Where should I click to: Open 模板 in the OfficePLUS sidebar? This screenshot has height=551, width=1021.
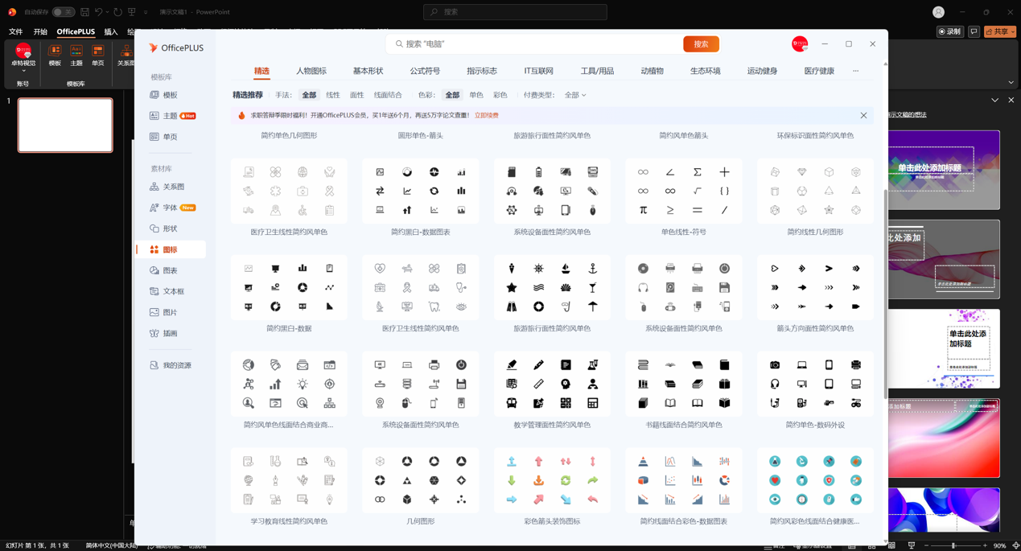[x=171, y=95]
